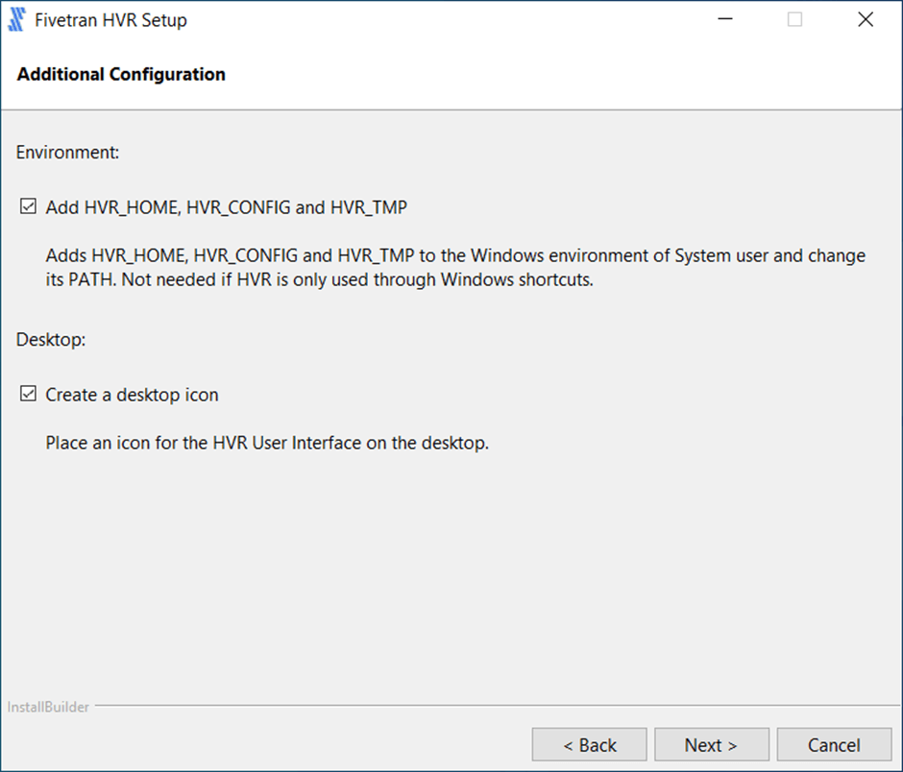The height and width of the screenshot is (772, 903).
Task: Click the 'Fivetran HVR Setup' title bar text
Action: tap(110, 20)
